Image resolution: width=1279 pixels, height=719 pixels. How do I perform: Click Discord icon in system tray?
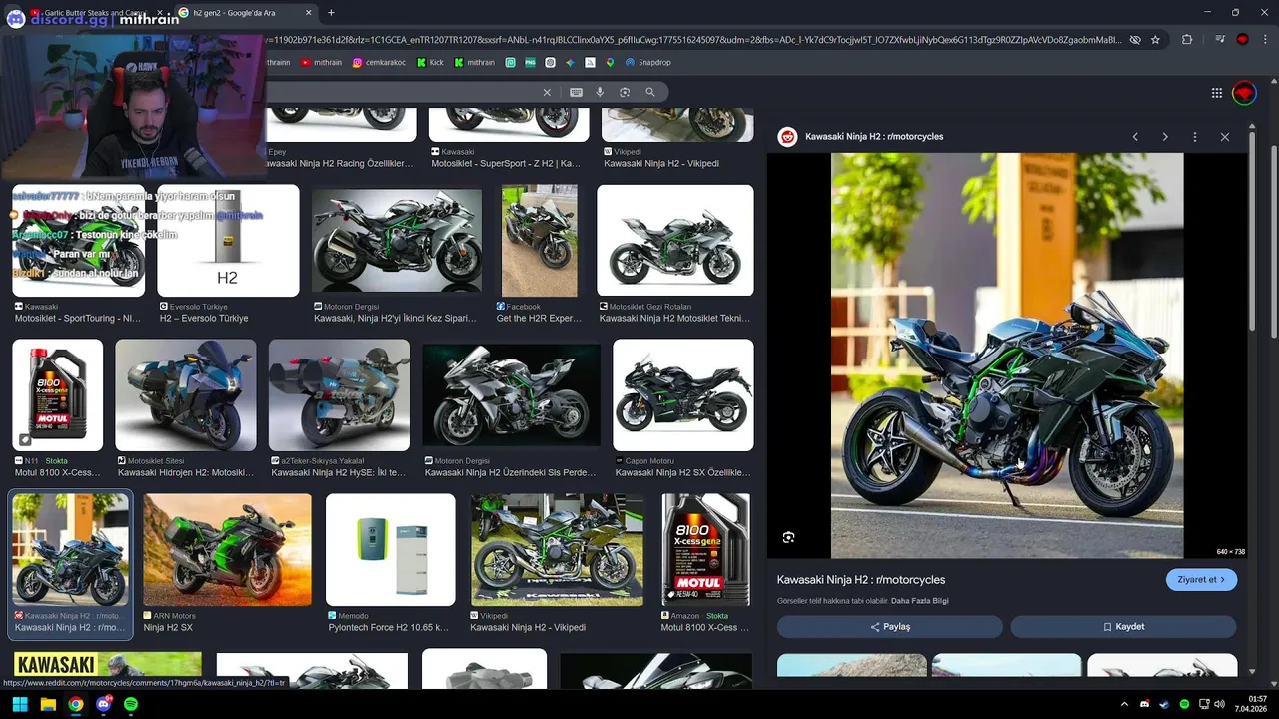[1145, 704]
